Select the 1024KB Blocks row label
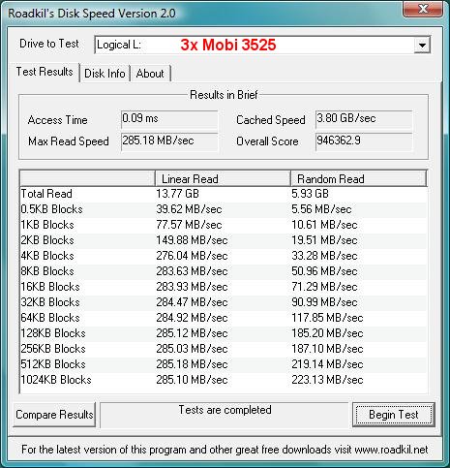The height and width of the screenshot is (468, 450). coord(56,380)
